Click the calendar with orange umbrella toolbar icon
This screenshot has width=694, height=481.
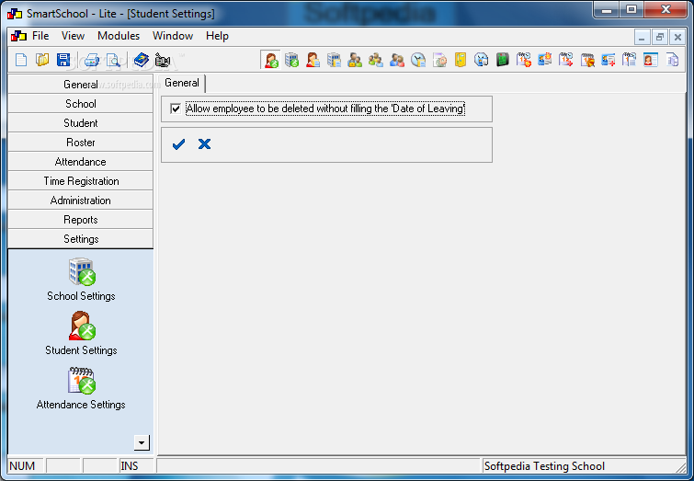[587, 60]
